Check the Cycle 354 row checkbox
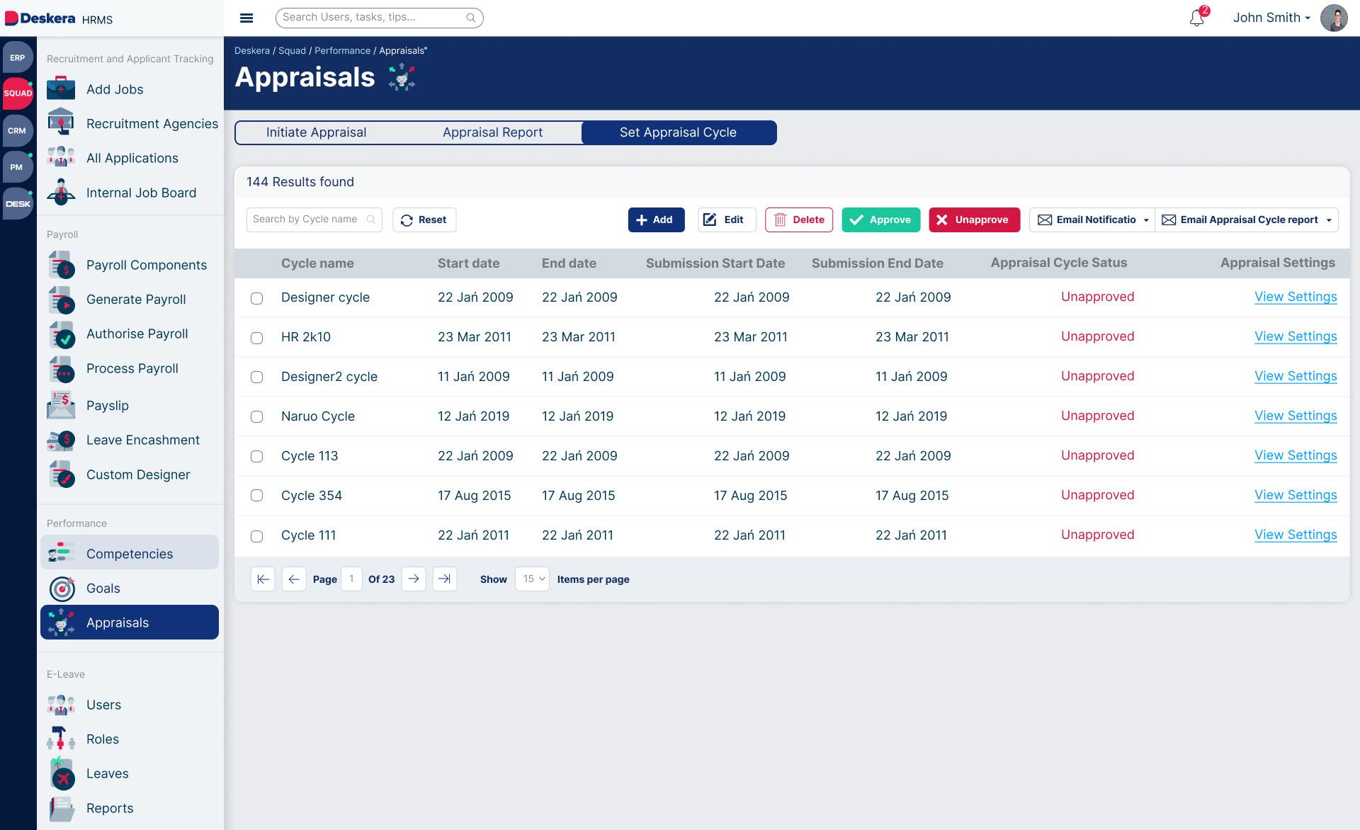 coord(256,496)
